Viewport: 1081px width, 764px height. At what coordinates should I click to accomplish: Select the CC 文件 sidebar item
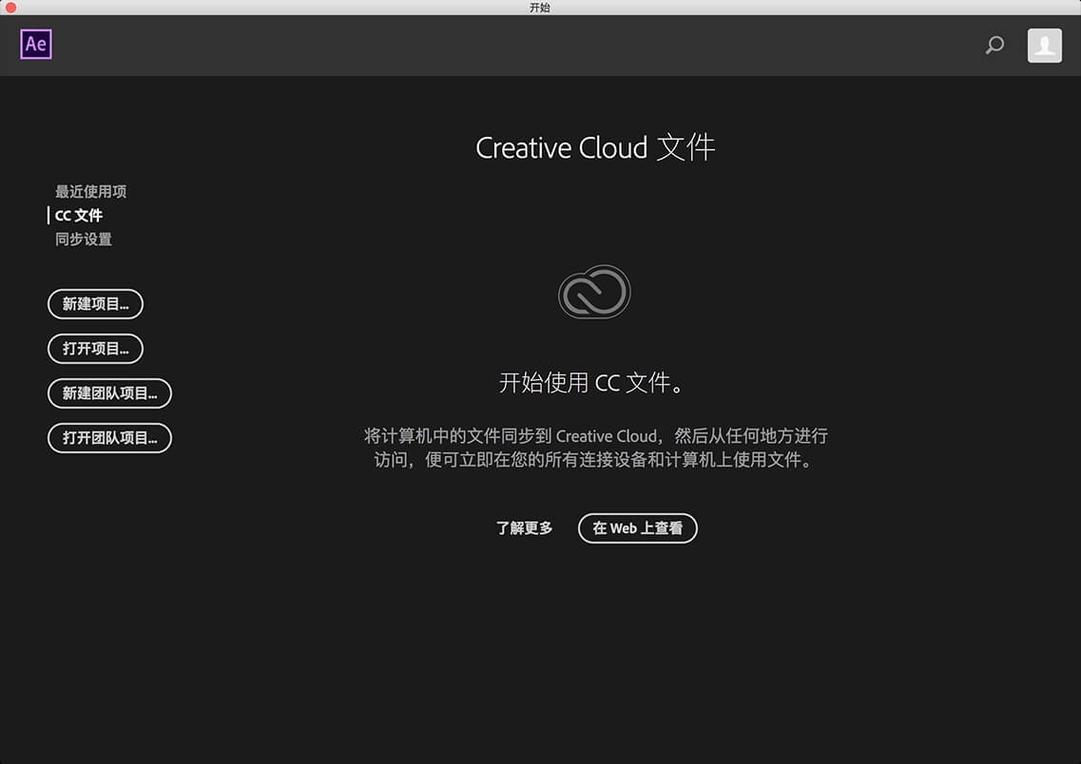79,216
